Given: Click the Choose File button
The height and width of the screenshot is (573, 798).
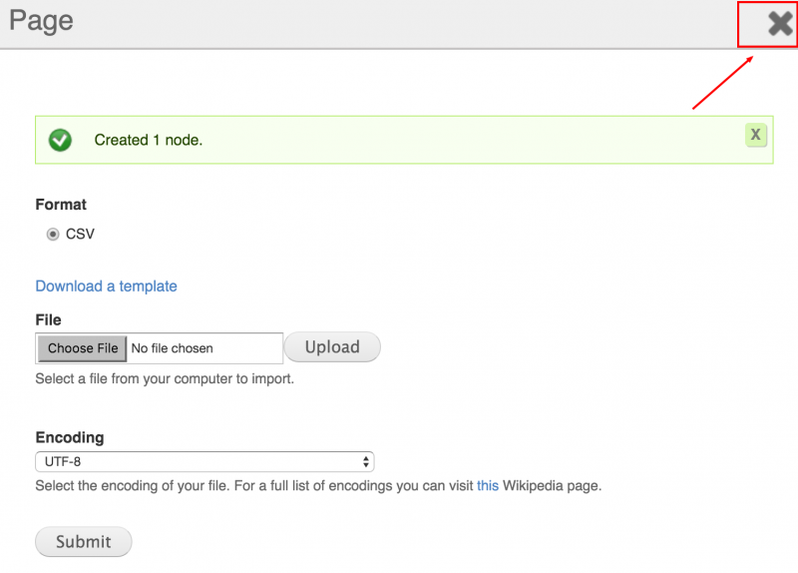Looking at the screenshot, I should click(83, 348).
